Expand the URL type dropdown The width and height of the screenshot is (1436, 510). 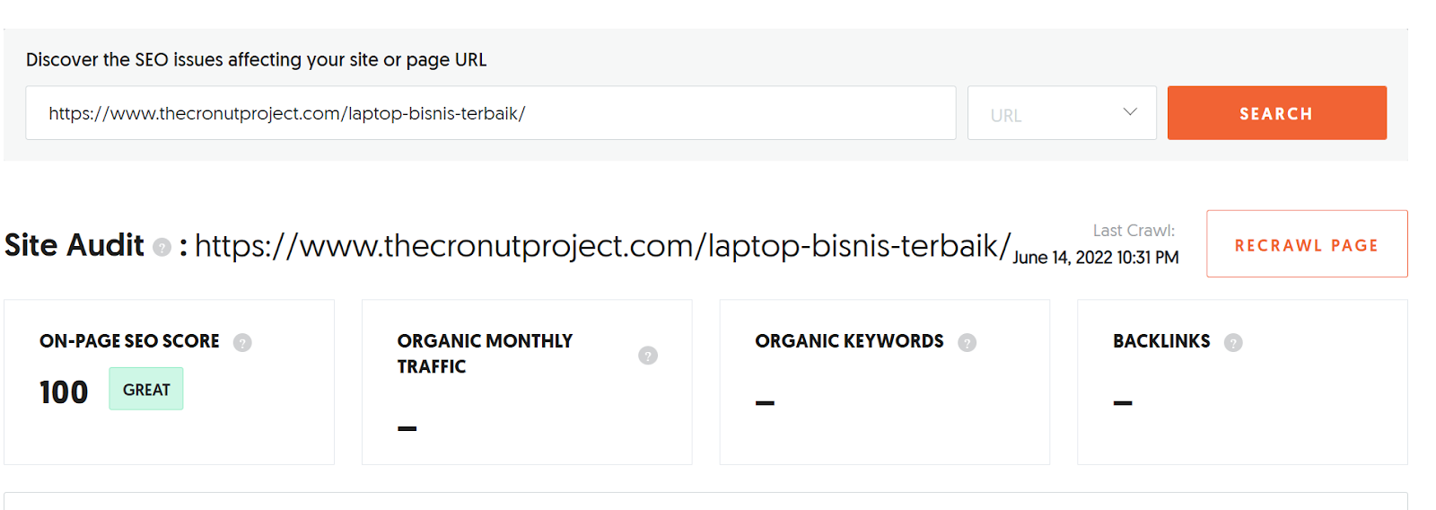1062,113
